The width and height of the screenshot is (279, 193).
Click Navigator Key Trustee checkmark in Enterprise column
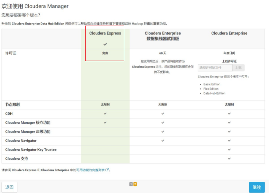tap(229, 149)
